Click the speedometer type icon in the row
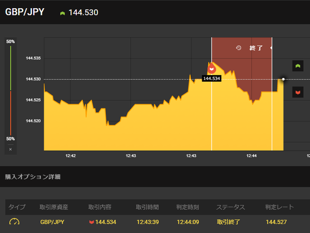This screenshot has height=233, width=310. point(14,222)
